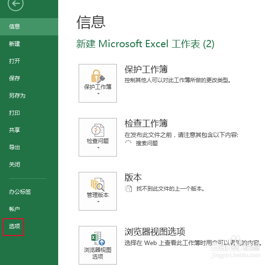Viewport: 276px width, 265px height.
Task: Click the 管理版本 button label
Action: tap(98, 195)
